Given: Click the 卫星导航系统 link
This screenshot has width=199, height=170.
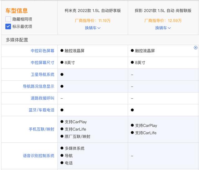Looking at the screenshot, I should 43,74.
